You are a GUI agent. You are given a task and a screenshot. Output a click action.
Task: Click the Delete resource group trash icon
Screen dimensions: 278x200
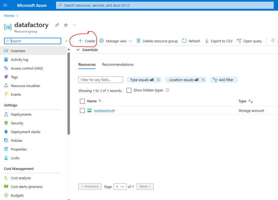[x=139, y=41]
